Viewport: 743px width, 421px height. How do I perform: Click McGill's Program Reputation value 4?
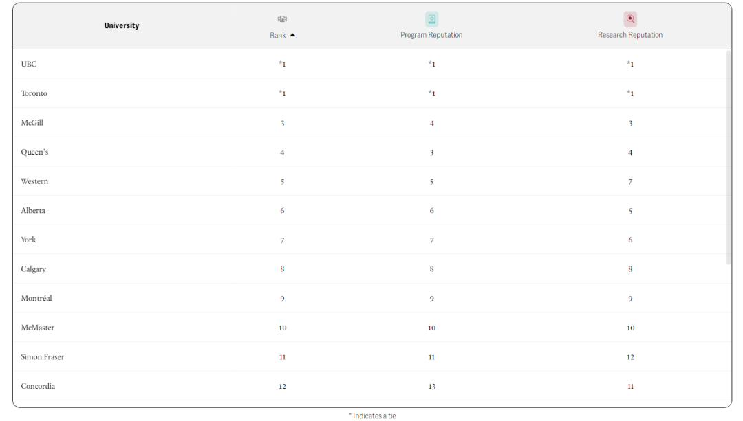pyautogui.click(x=431, y=124)
